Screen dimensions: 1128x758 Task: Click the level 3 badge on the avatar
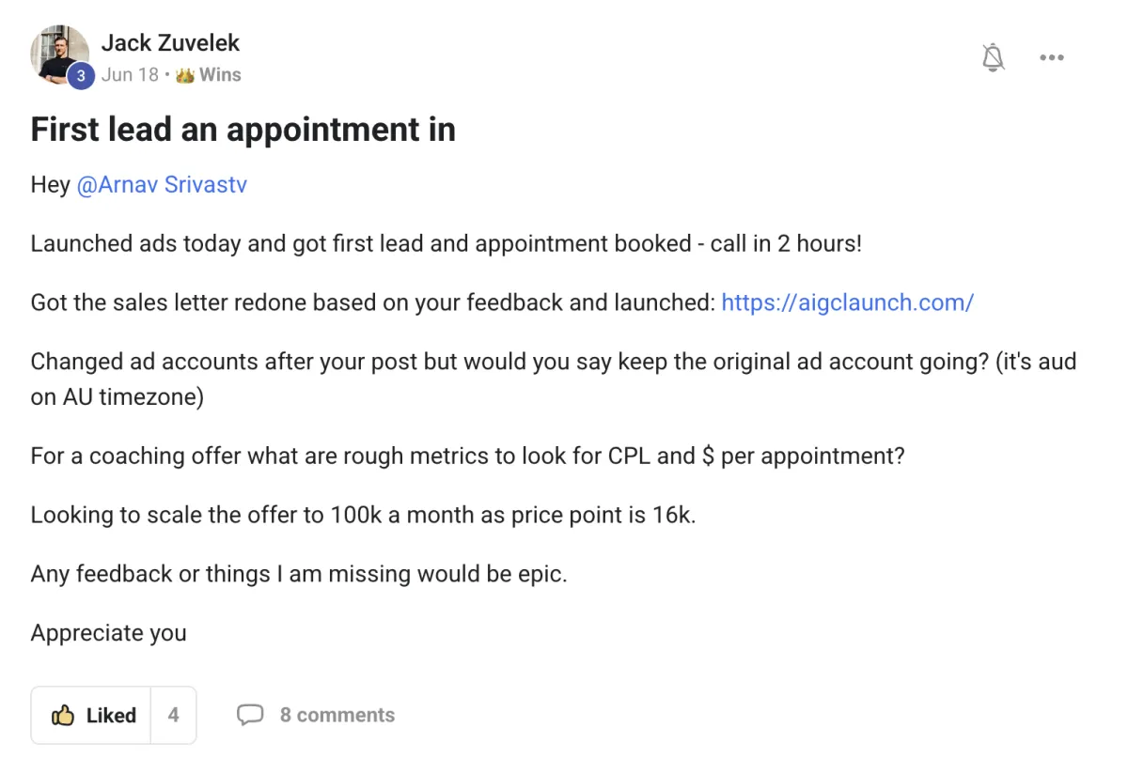(80, 77)
